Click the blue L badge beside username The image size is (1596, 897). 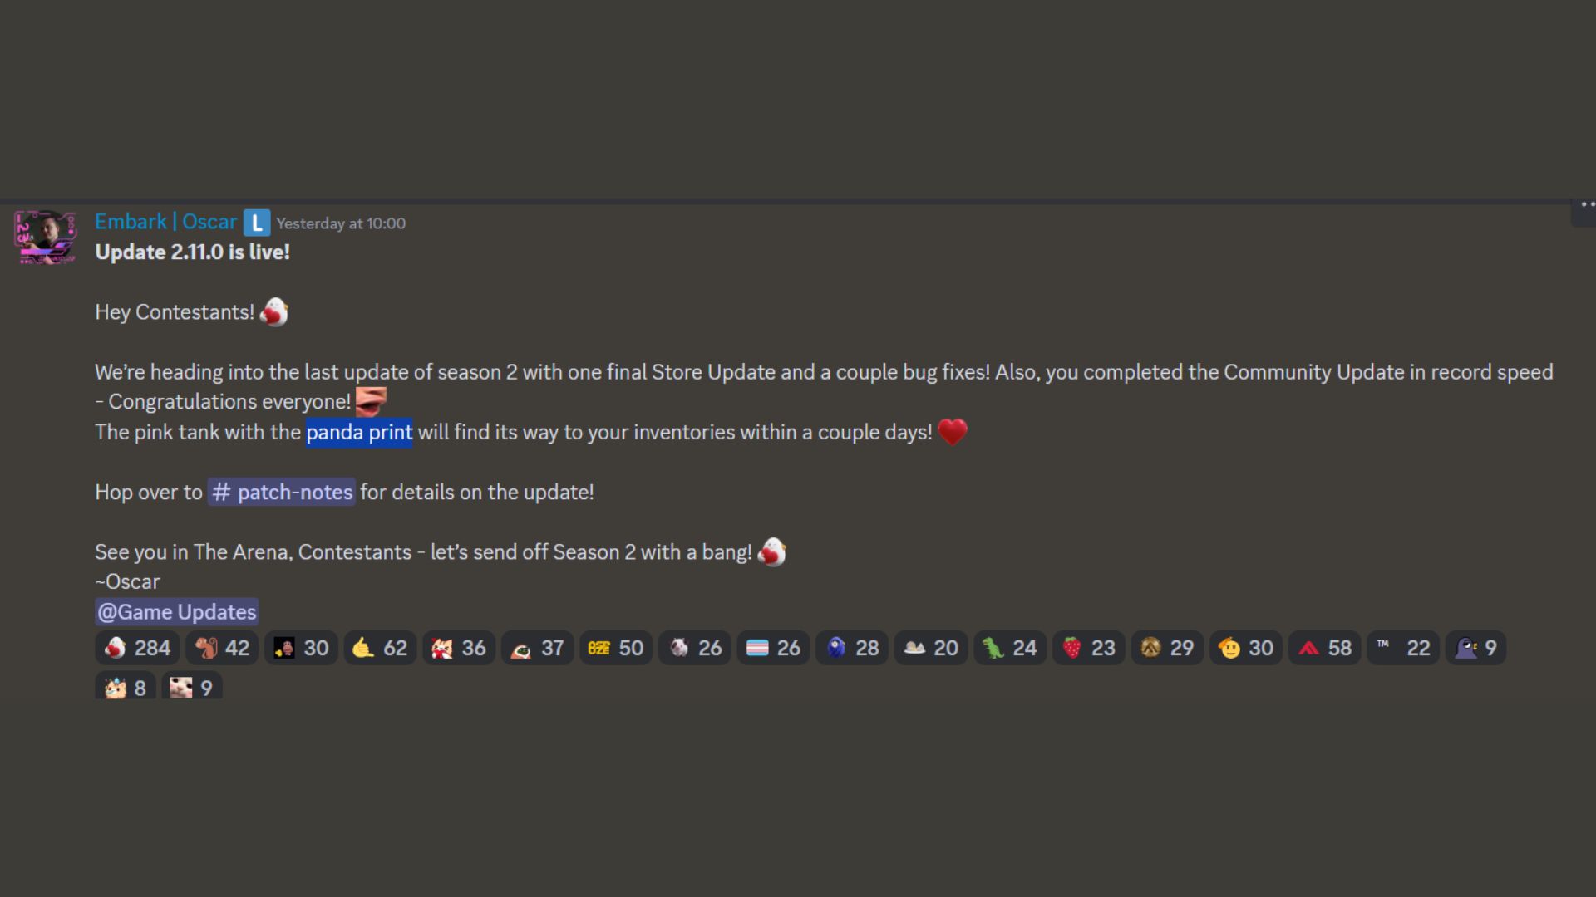[x=257, y=223]
